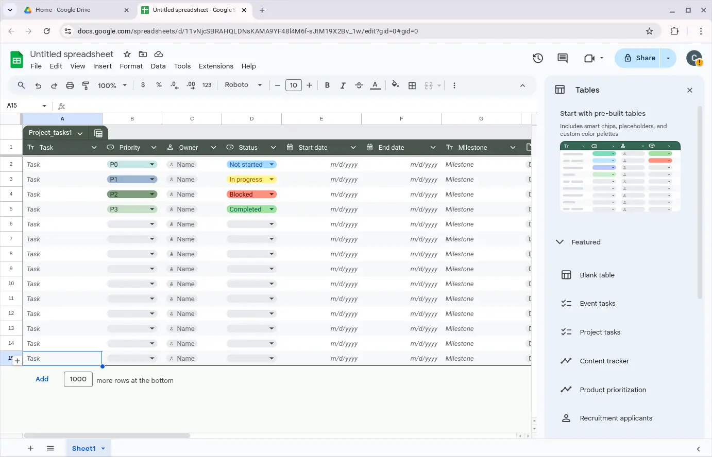Open the fill color tool

pyautogui.click(x=395, y=85)
